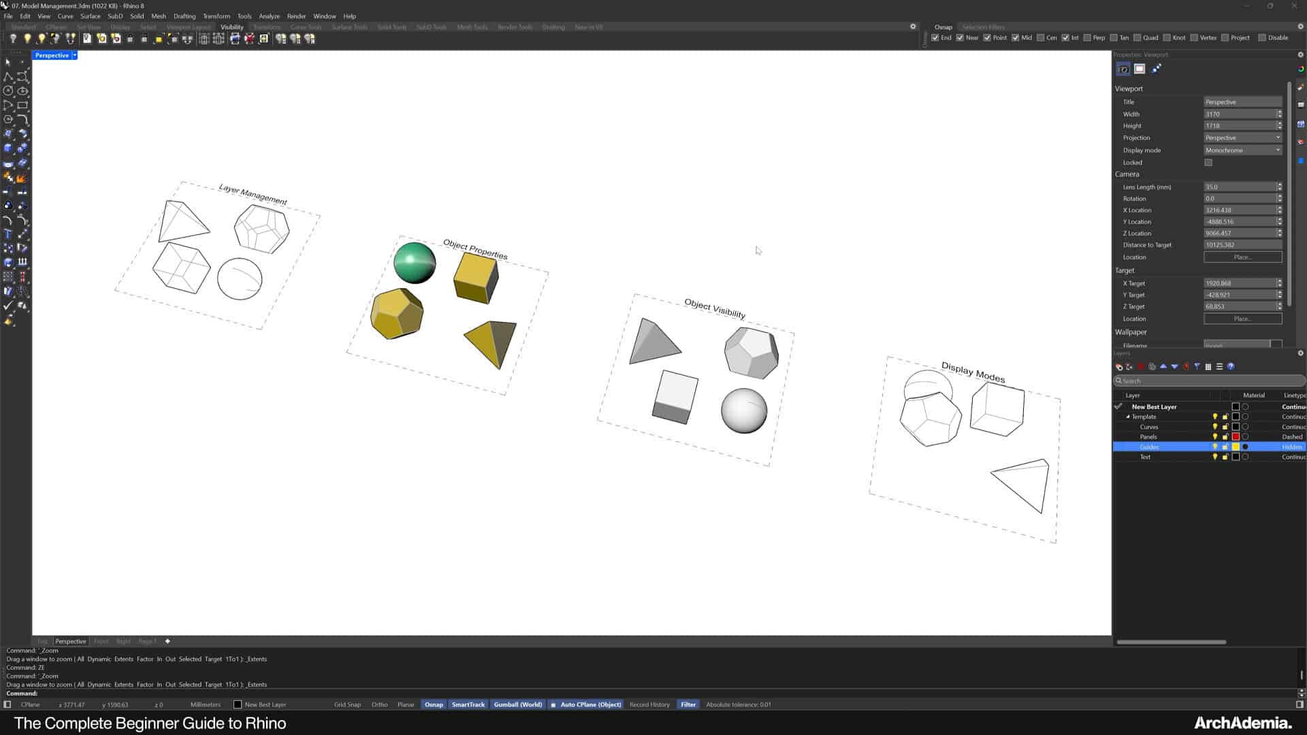Open the Display mode Monochrome dropdown
The image size is (1307, 735).
(1242, 150)
